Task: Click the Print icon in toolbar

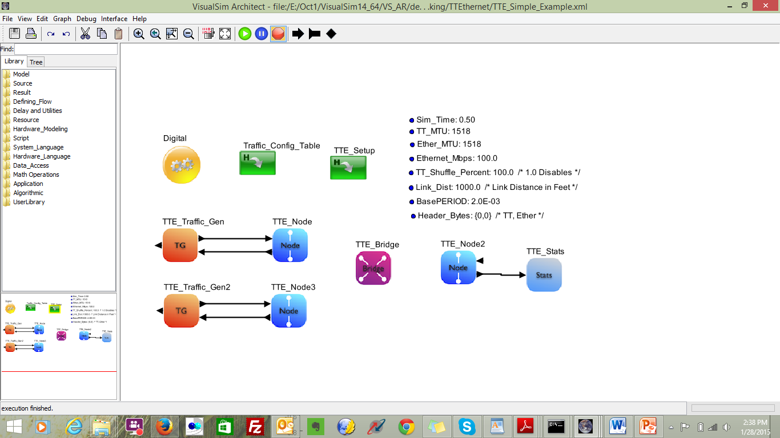Action: click(31, 34)
